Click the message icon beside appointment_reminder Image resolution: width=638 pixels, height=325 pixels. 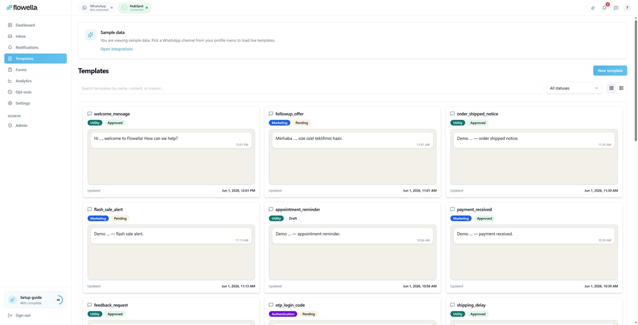(x=271, y=210)
